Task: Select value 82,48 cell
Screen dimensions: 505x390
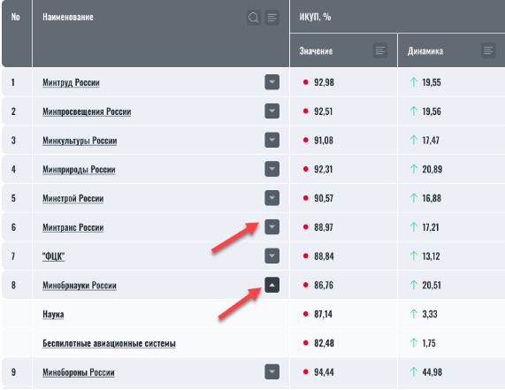Action: click(324, 343)
